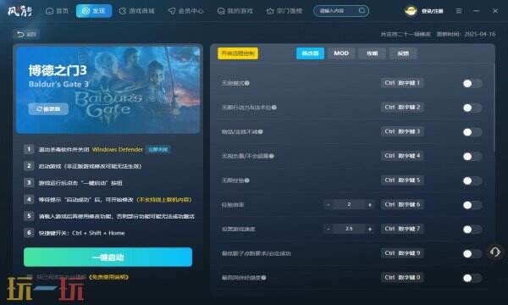The image size is (508, 305).
Task: Click info icon beside the Ctrl 数字键 1 cheat
Action: pos(247,83)
